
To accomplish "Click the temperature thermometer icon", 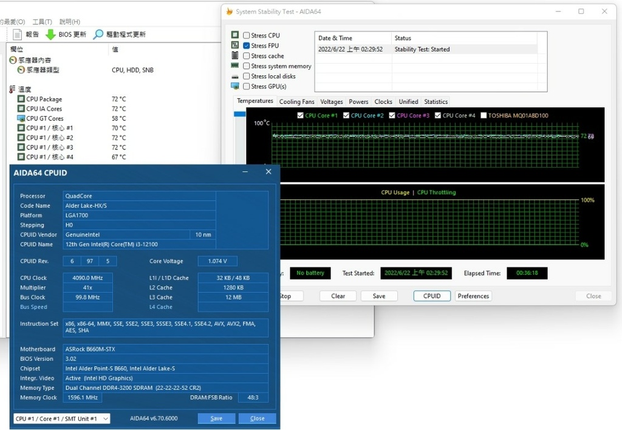I will [13, 89].
